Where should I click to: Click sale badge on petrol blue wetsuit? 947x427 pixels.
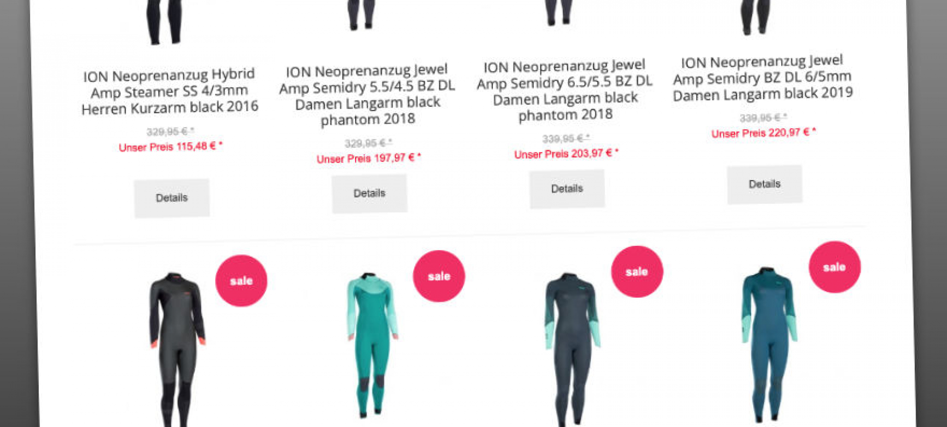point(835,267)
